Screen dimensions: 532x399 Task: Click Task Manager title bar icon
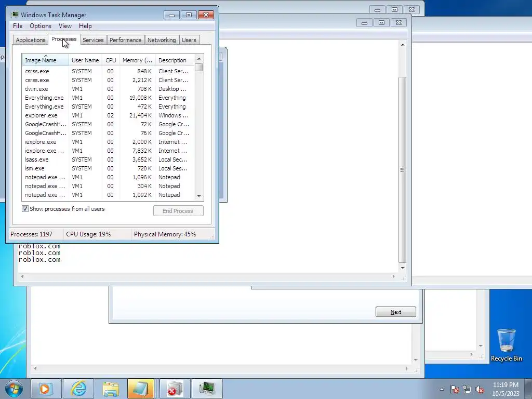pyautogui.click(x=14, y=15)
